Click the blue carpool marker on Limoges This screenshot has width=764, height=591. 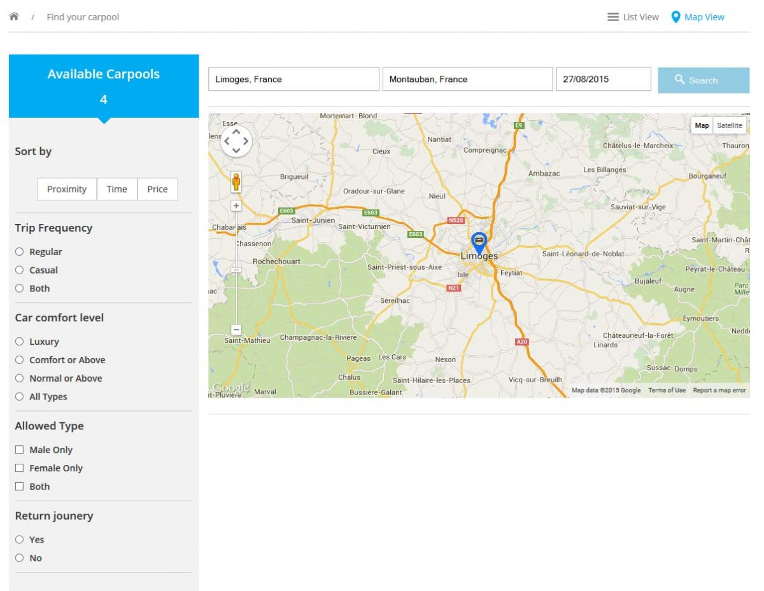[479, 242]
